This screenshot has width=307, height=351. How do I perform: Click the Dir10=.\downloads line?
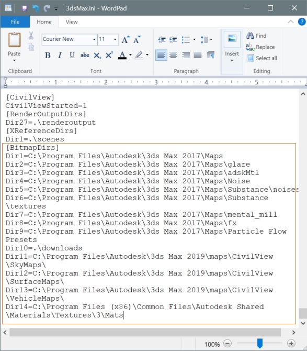click(x=44, y=248)
